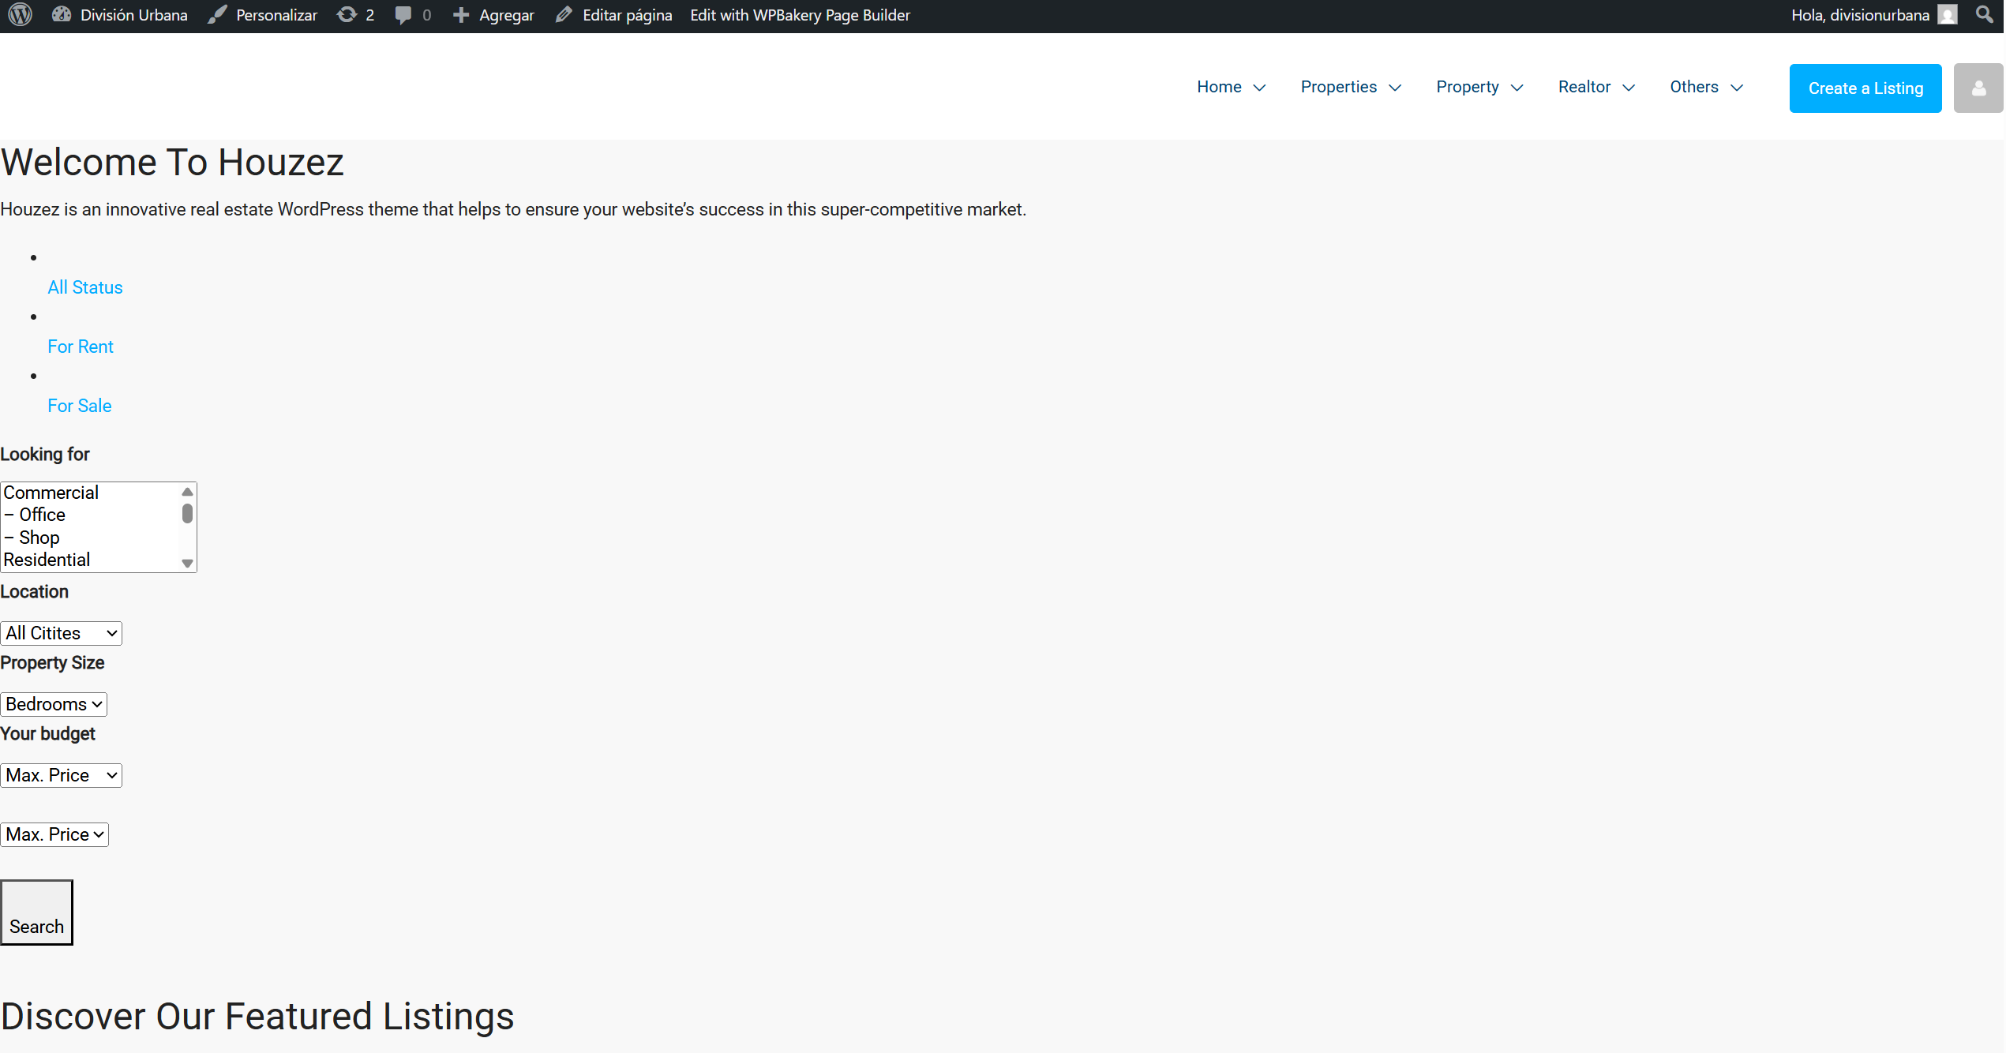Click the Personalizar brush icon
Screen dimensions: 2006x1053
[x=217, y=15]
